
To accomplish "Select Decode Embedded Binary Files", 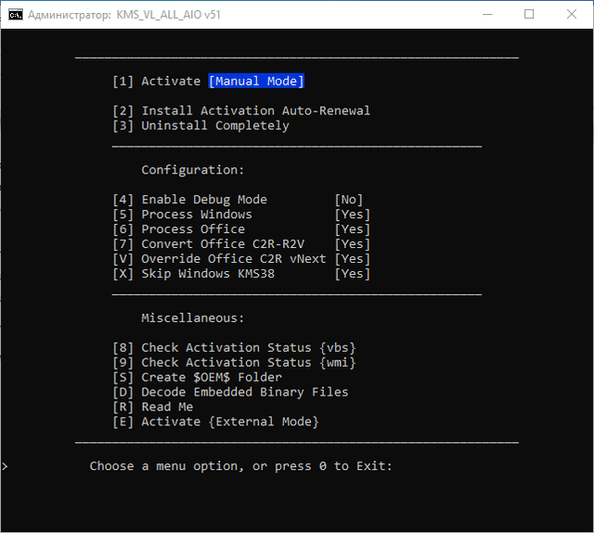I will click(230, 392).
